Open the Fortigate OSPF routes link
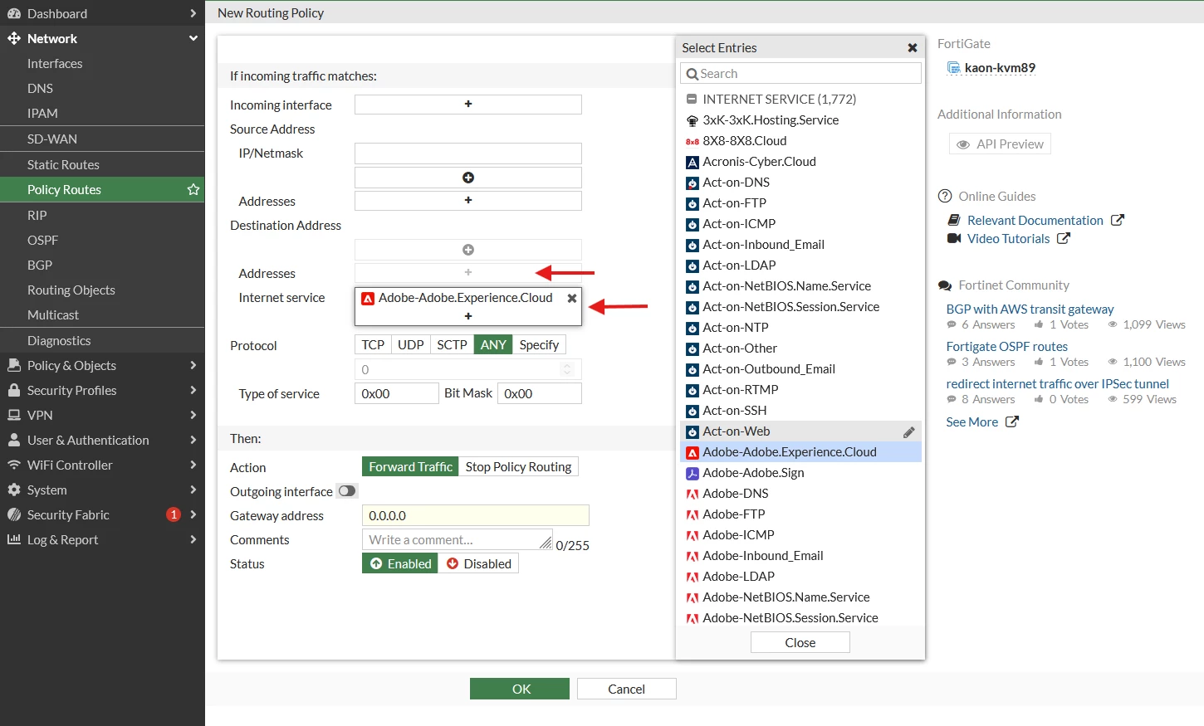Image resolution: width=1204 pixels, height=726 pixels. 1006,346
